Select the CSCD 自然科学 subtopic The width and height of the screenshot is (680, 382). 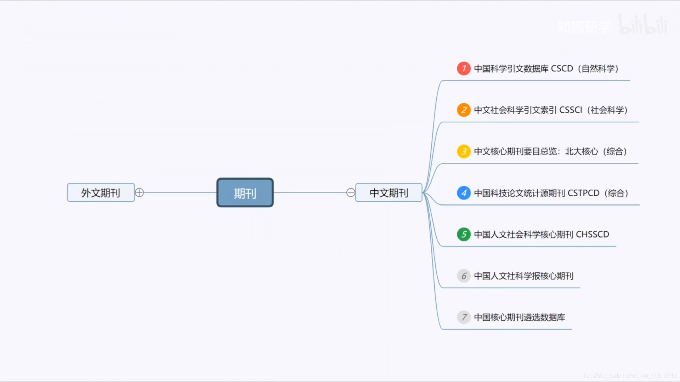click(546, 69)
